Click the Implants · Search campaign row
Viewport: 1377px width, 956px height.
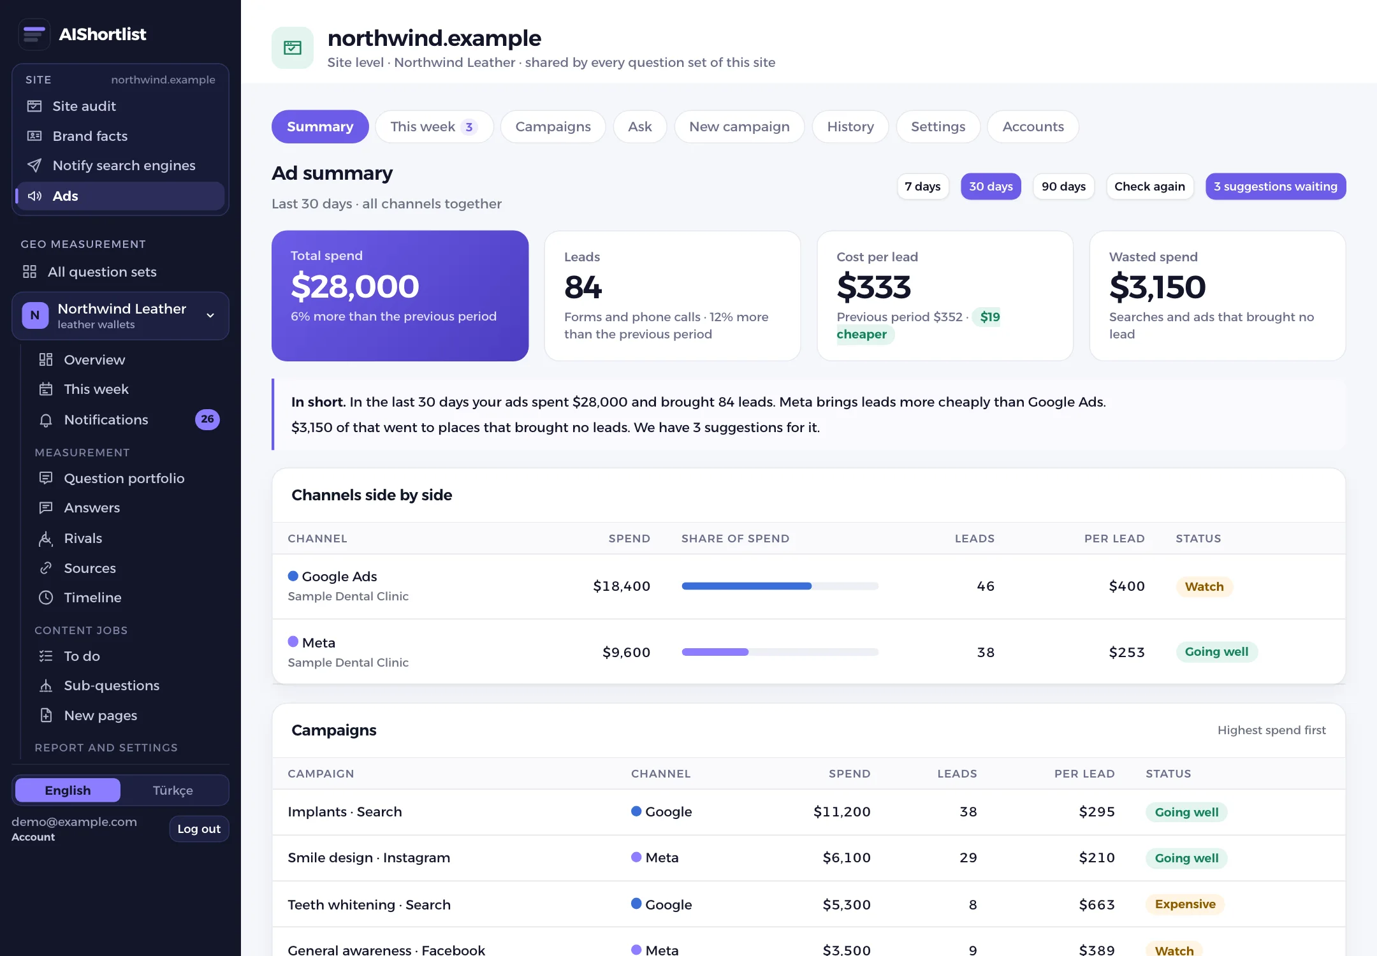(808, 812)
